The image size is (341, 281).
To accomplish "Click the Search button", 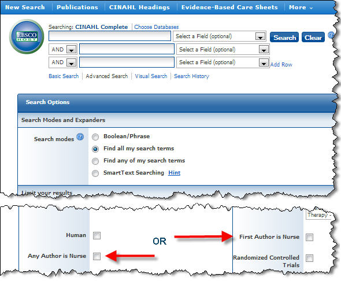I will coord(284,37).
